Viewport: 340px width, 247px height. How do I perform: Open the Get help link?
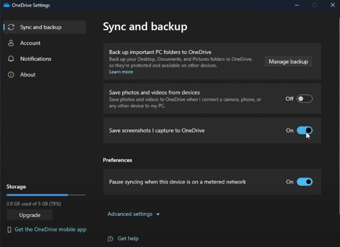pyautogui.click(x=128, y=239)
